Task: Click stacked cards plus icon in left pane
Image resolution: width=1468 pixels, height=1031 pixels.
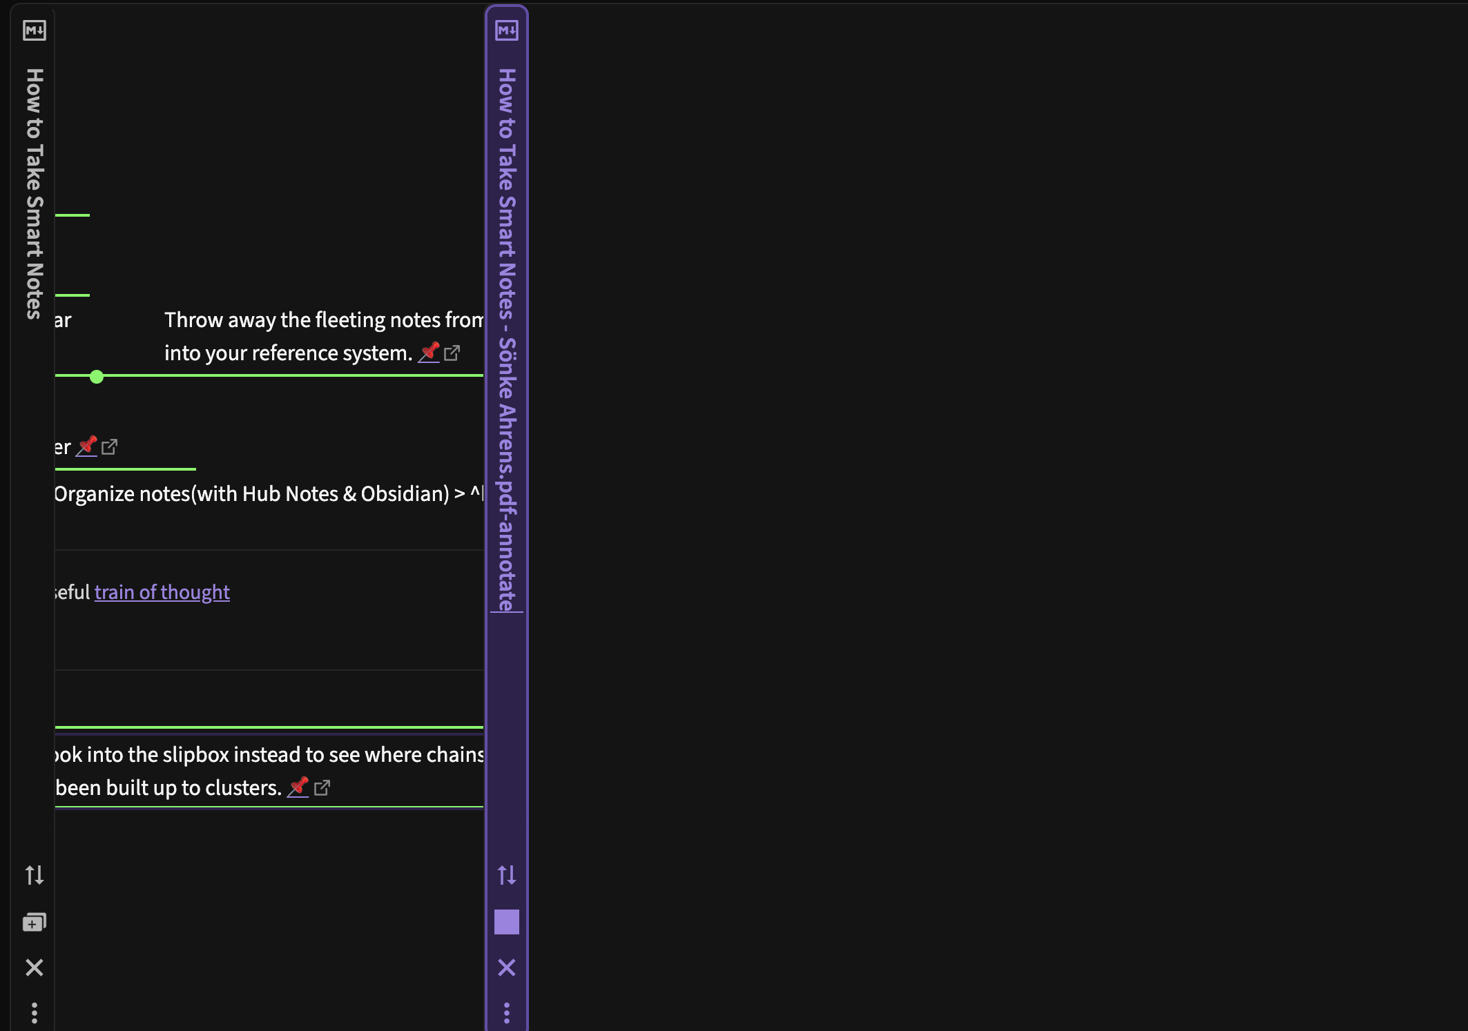Action: pos(34,922)
